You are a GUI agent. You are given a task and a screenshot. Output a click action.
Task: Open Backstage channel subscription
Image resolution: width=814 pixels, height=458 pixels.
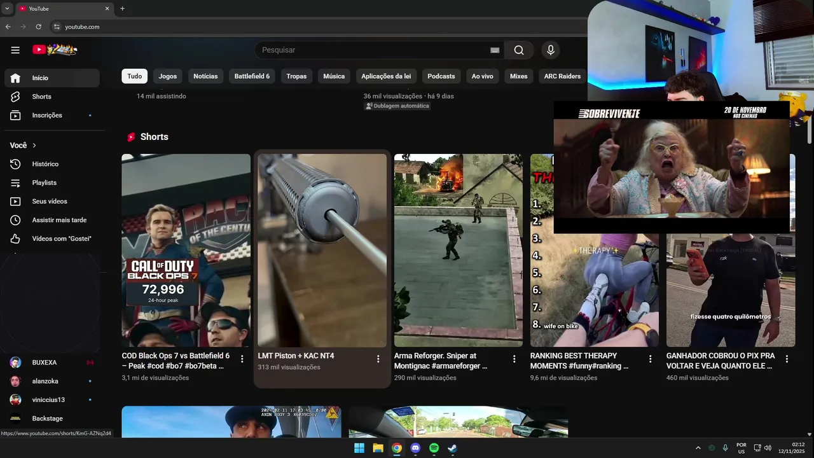(52, 419)
